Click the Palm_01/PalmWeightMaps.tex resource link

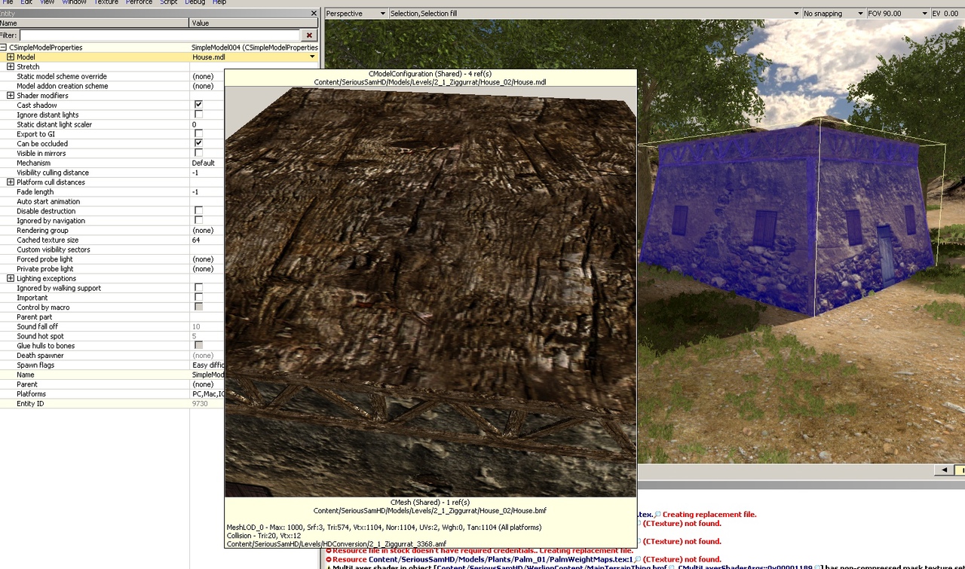(501, 560)
